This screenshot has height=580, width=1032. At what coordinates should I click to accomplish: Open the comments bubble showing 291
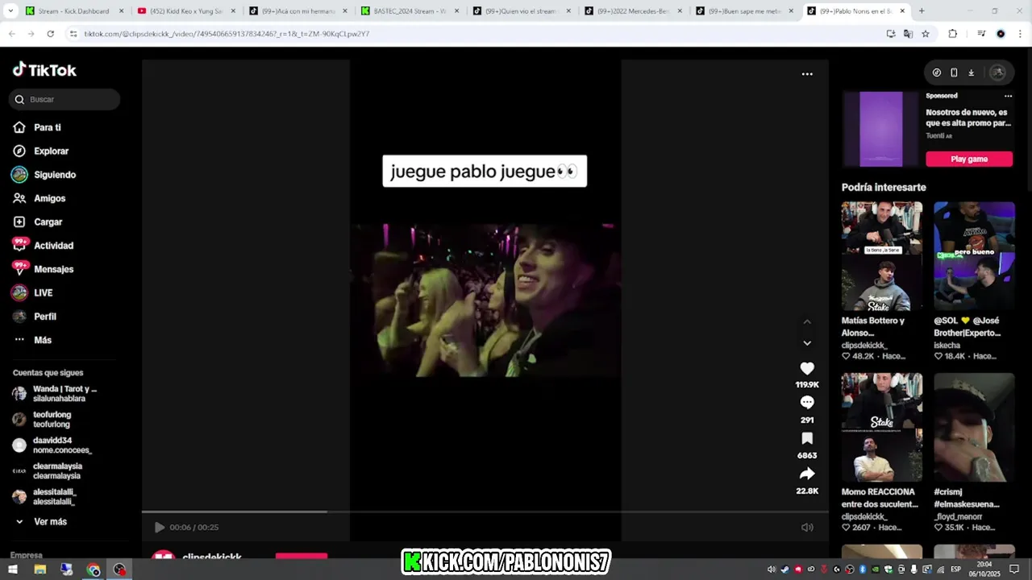click(x=807, y=403)
